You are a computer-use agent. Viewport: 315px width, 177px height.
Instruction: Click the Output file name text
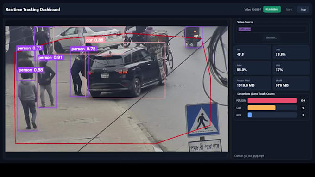click(x=249, y=156)
